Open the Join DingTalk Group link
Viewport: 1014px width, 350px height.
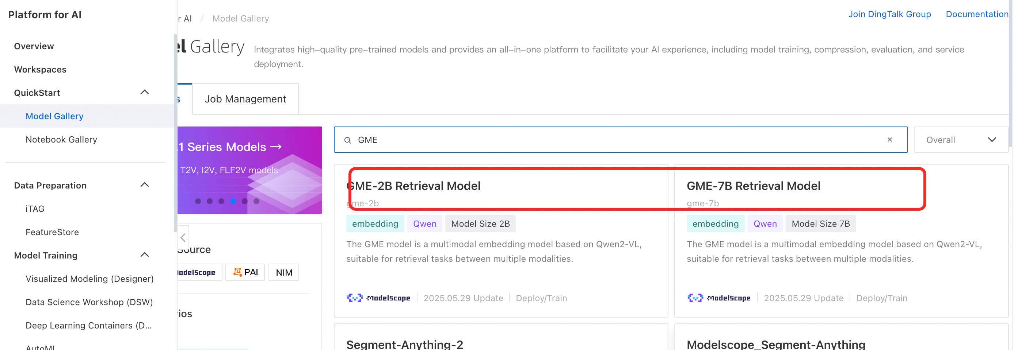click(x=889, y=14)
